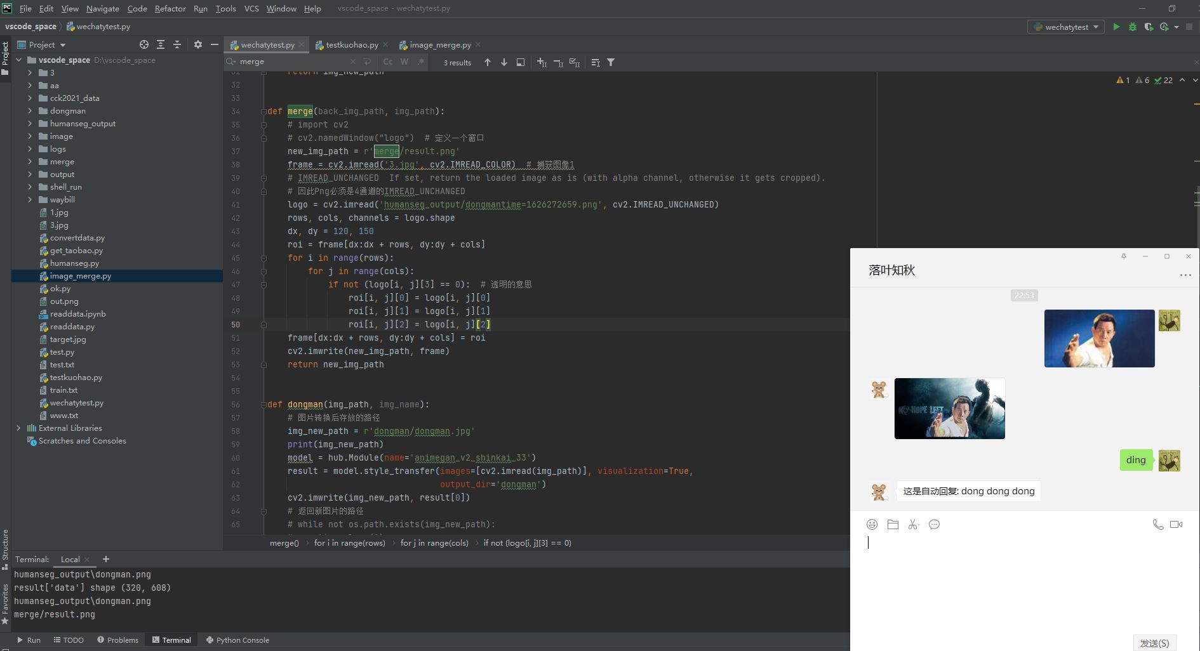The image size is (1200, 651).
Task: Click the 发送(S) send button
Action: 1154,643
